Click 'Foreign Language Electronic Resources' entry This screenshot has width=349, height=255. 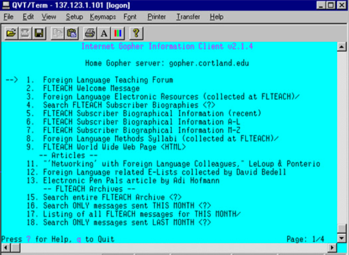(171, 97)
